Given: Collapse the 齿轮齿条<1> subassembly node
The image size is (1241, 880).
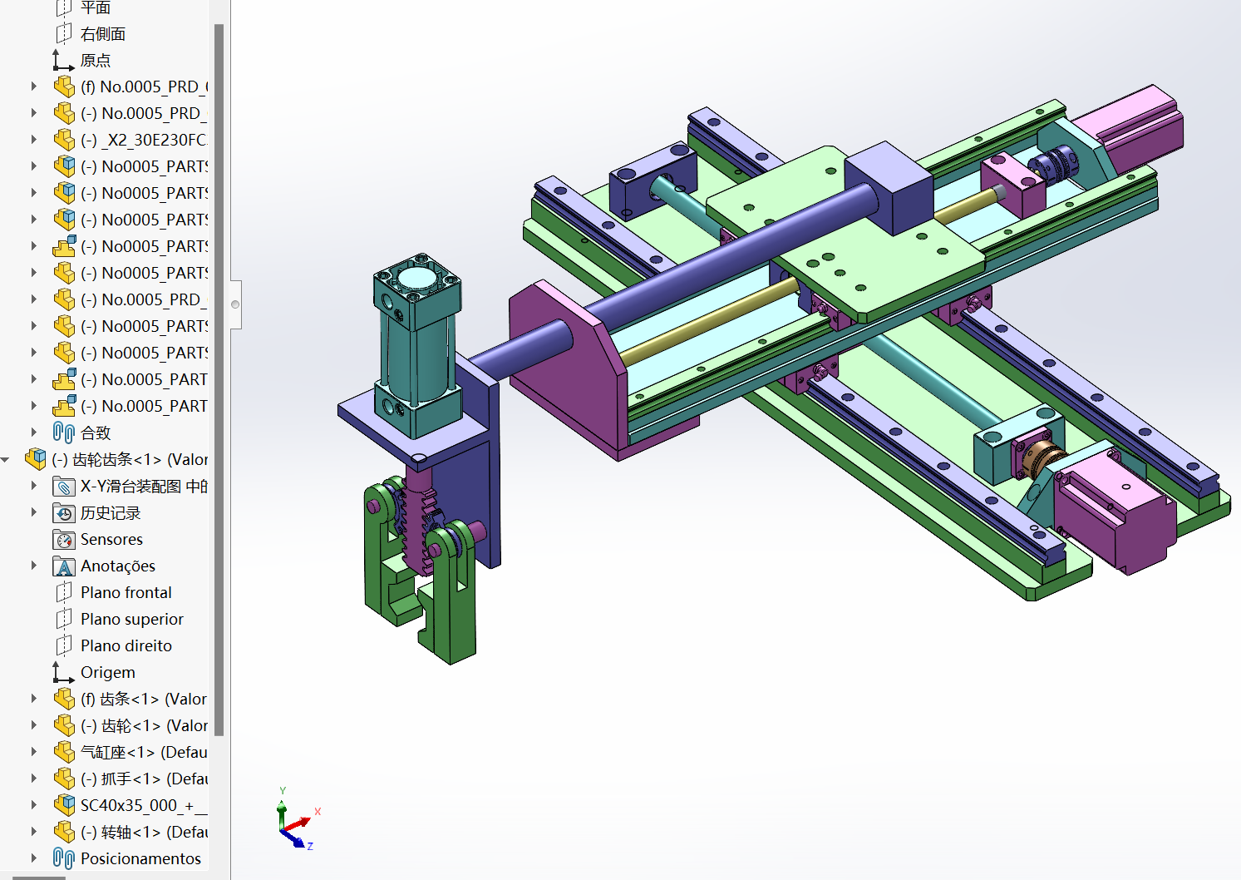Looking at the screenshot, I should [7, 459].
